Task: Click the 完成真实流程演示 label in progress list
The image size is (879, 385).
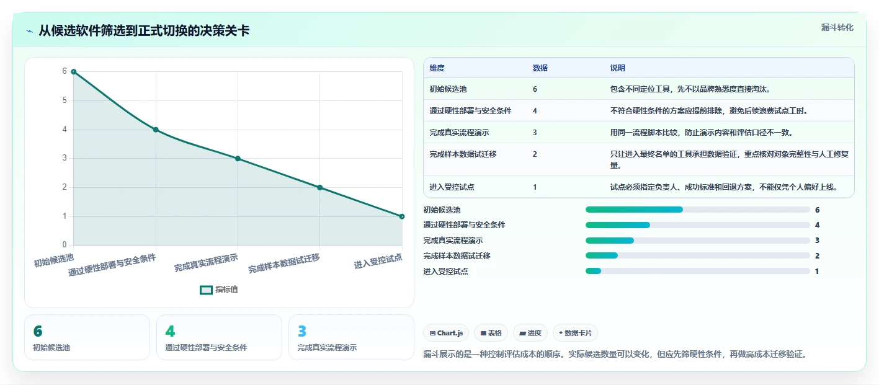Action: click(453, 241)
